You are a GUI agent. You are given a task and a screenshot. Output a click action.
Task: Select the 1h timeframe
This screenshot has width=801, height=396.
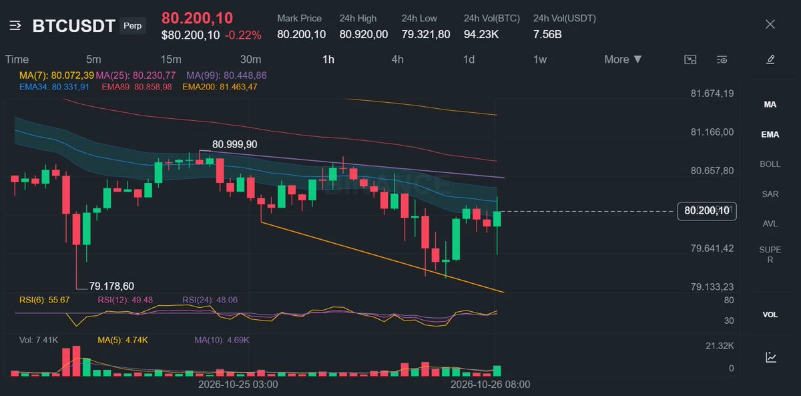coord(328,59)
